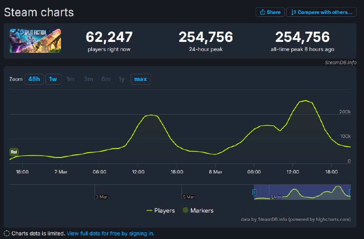Click the Share button

[270, 12]
